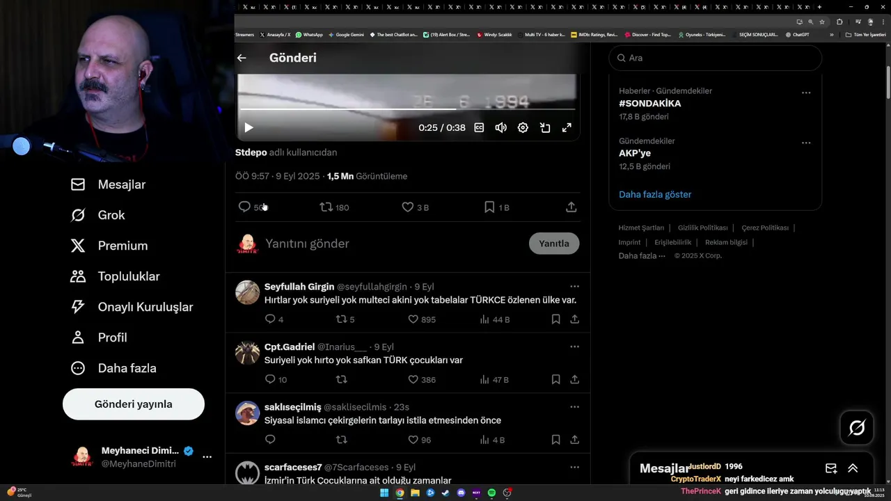Like Seyfullah Girgin's comment (895)
This screenshot has width=891, height=501.
click(421, 319)
